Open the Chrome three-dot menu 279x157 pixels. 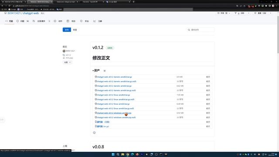[x=277, y=6]
